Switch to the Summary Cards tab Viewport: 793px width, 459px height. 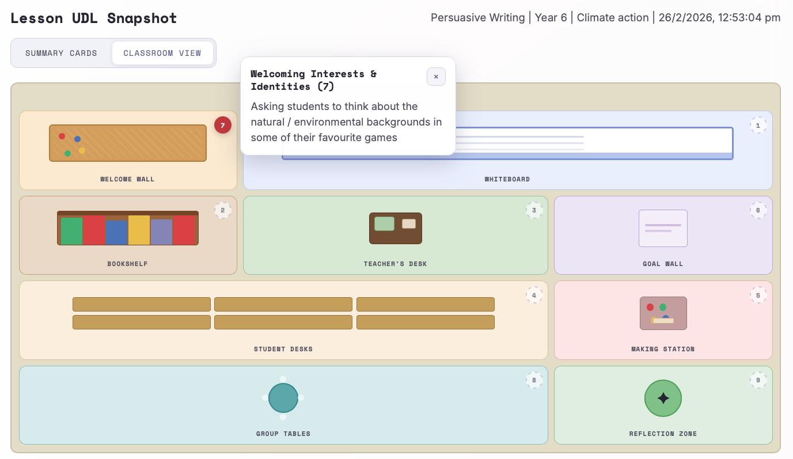61,53
